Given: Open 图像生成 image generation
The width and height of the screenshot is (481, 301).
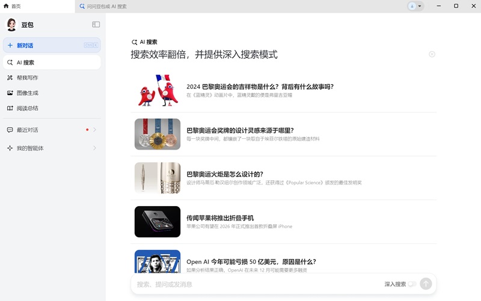Looking at the screenshot, I should [x=52, y=93].
